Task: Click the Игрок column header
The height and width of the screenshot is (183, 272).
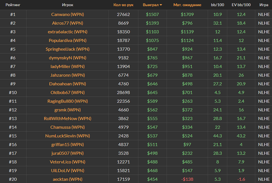Action: click(x=68, y=5)
